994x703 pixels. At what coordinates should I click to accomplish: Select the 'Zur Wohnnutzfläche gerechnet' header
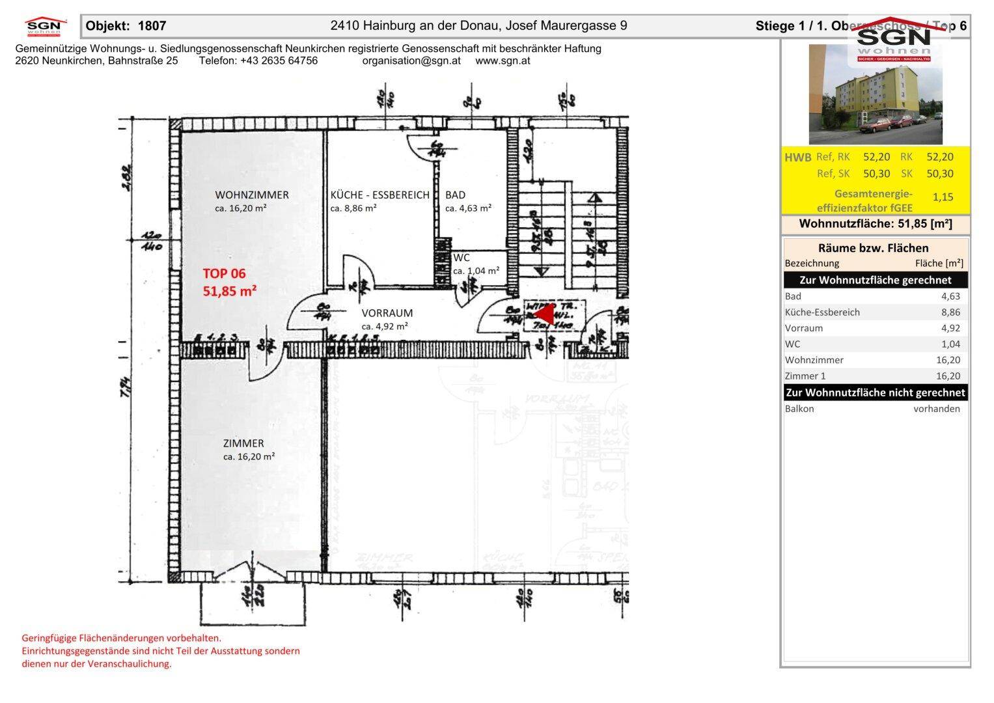875,280
